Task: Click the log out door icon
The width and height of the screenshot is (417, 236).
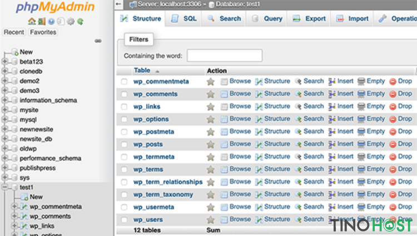Action: pyautogui.click(x=42, y=21)
